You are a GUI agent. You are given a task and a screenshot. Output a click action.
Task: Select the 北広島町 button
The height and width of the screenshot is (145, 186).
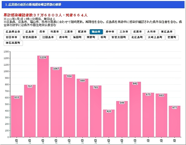point(137,37)
